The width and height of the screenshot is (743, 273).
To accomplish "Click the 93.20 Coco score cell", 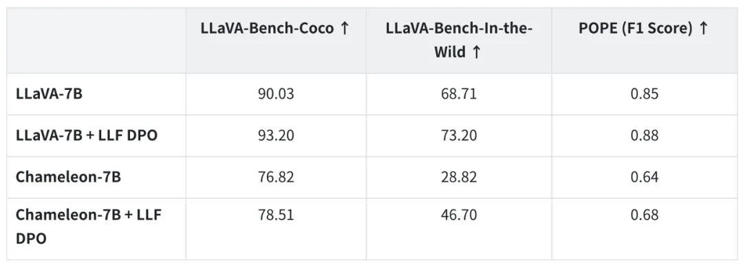I will (x=276, y=136).
